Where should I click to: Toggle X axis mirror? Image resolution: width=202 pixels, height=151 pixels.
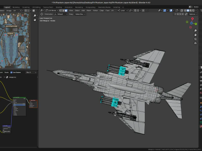coord(178,14)
